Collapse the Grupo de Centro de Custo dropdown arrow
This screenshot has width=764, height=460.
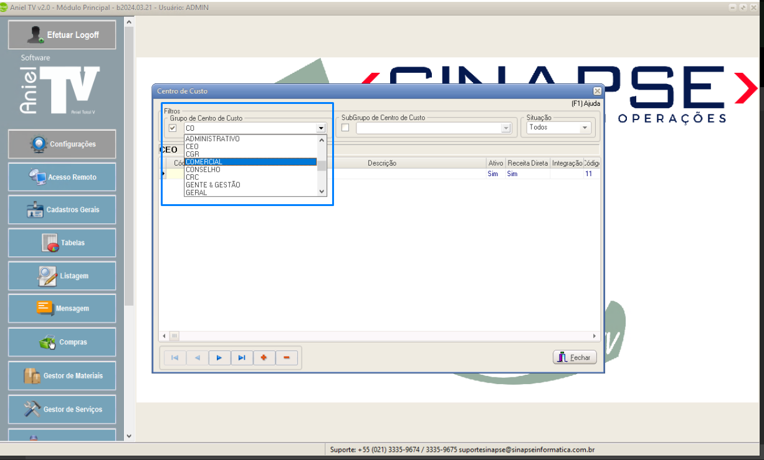click(x=321, y=128)
